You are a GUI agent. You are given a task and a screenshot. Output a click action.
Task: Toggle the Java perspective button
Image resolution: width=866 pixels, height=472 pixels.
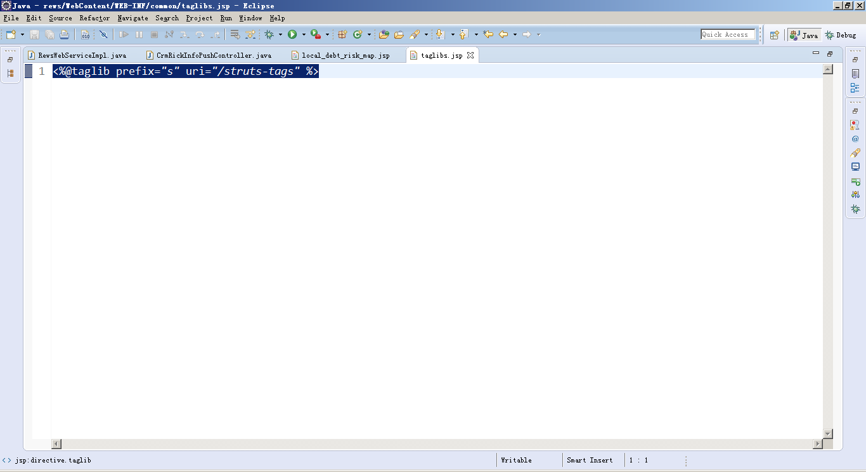click(x=804, y=35)
